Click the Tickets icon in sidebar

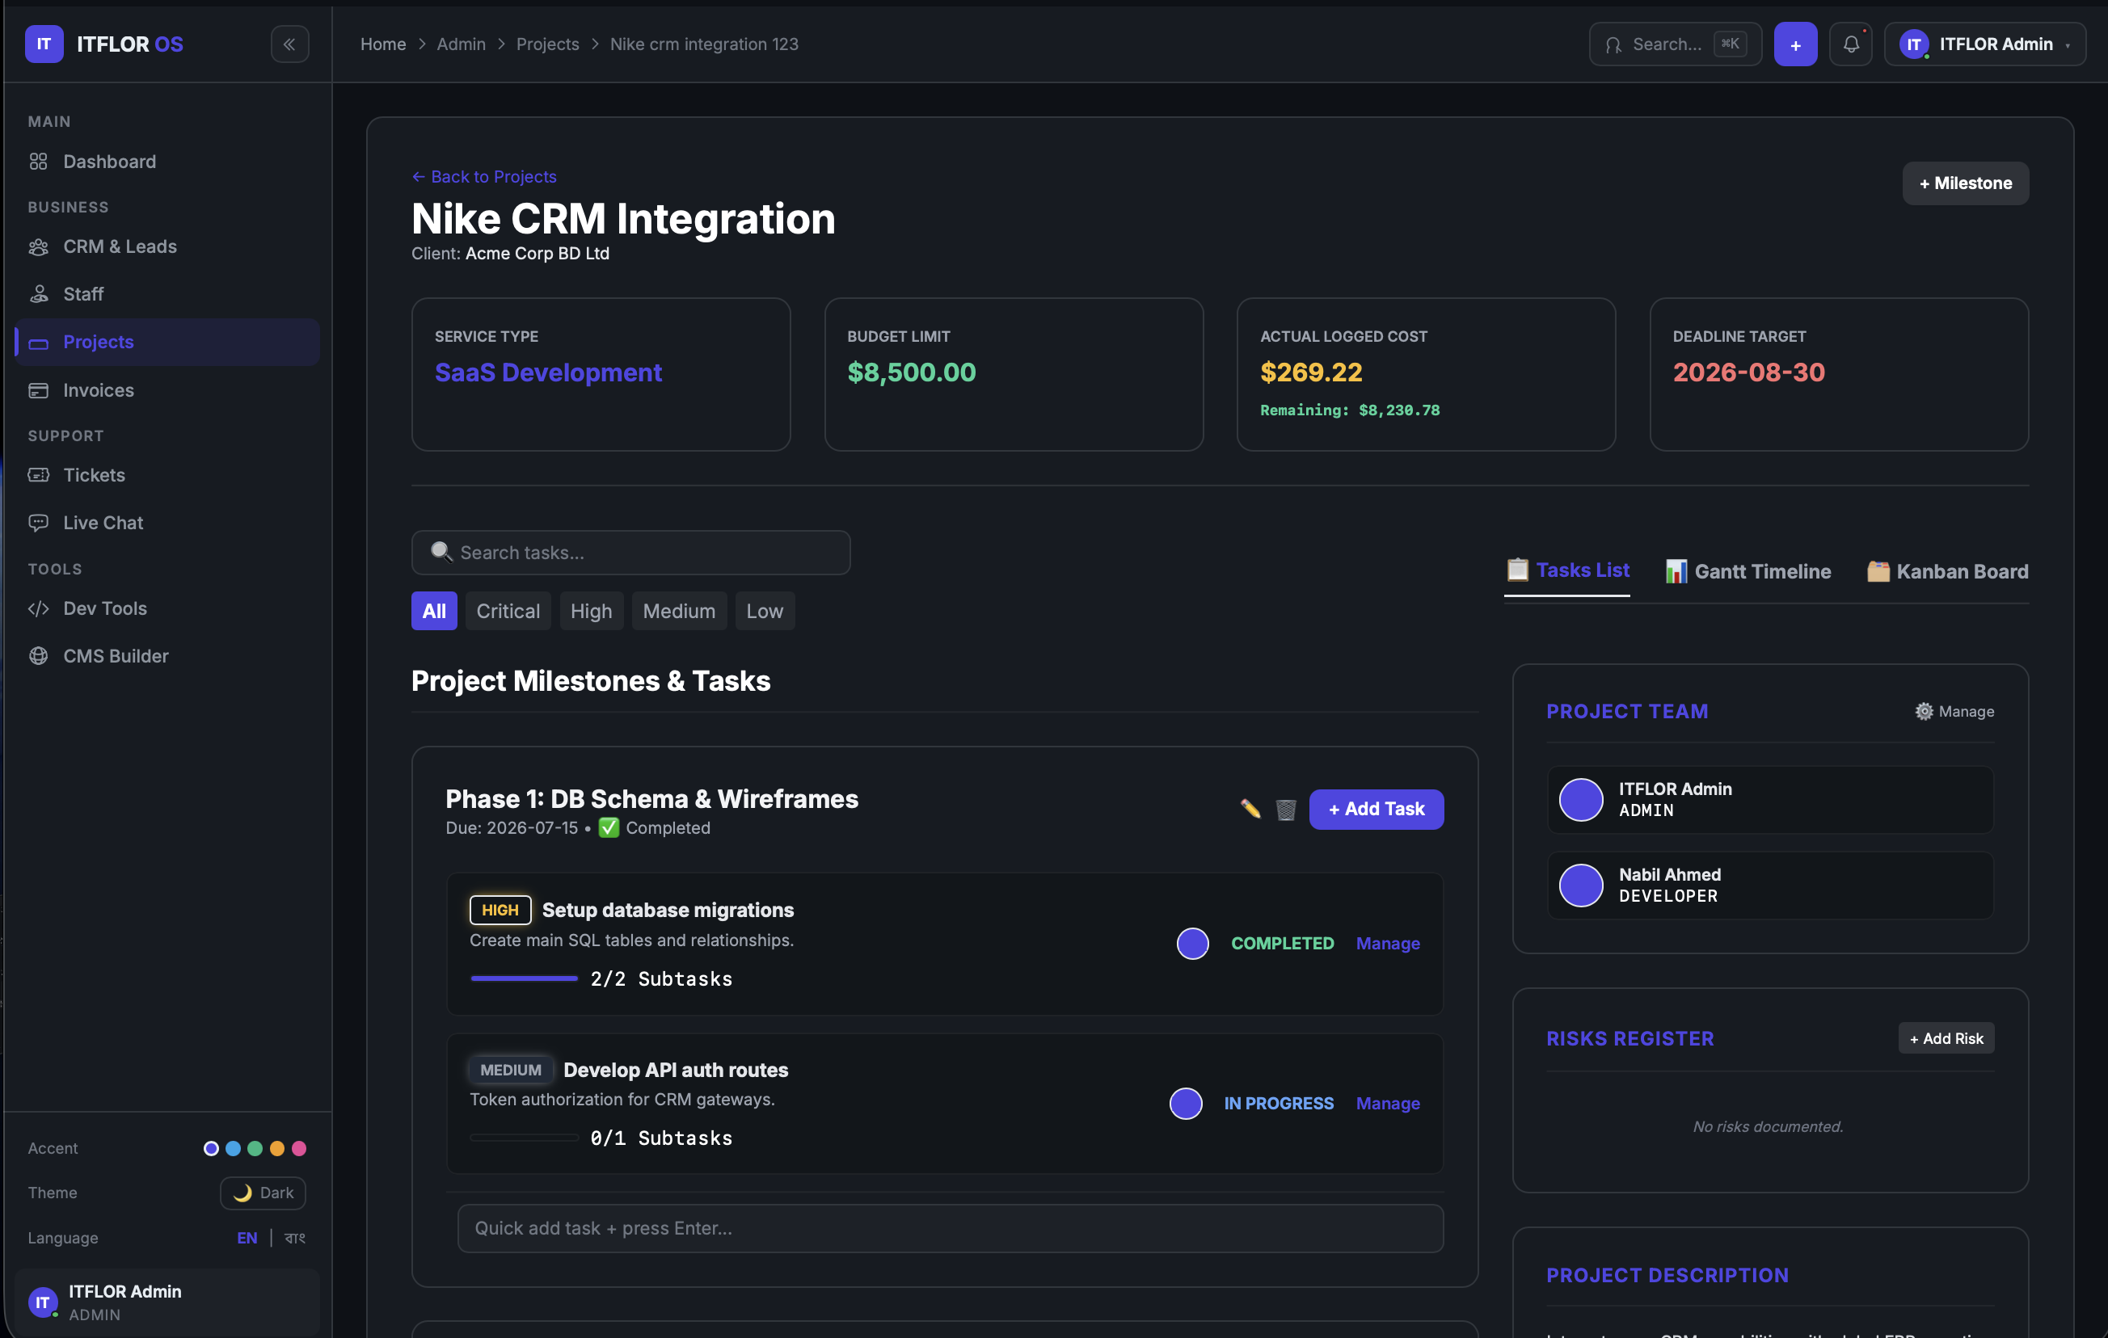pyautogui.click(x=39, y=475)
